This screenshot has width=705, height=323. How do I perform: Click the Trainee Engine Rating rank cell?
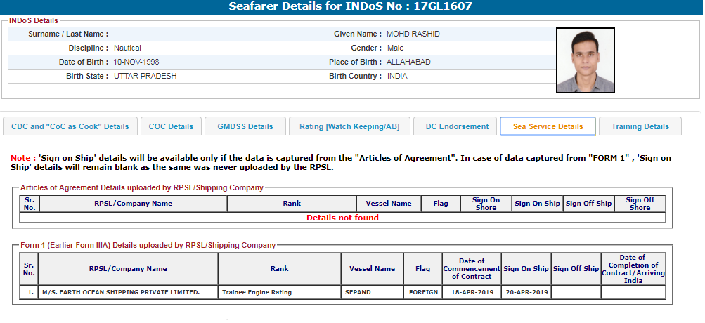pyautogui.click(x=280, y=292)
